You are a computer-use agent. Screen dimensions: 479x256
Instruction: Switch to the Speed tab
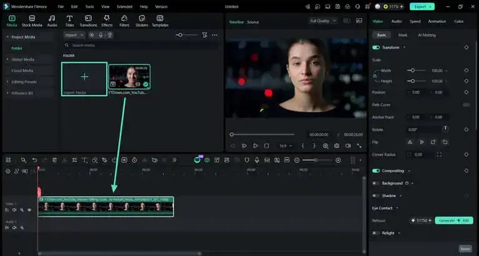[x=415, y=21]
